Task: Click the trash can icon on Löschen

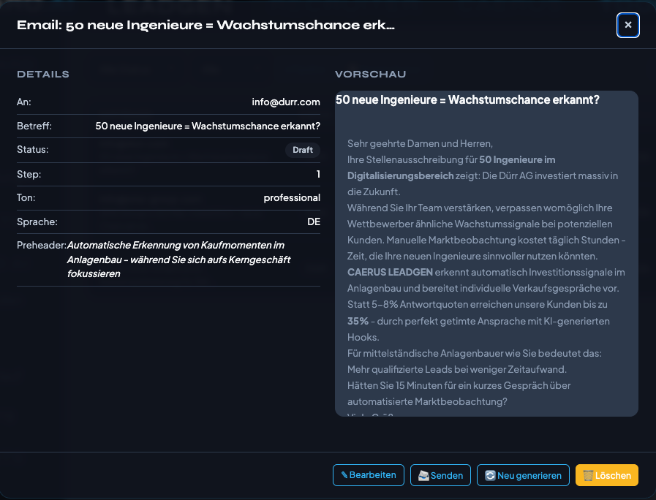Action: tap(588, 476)
